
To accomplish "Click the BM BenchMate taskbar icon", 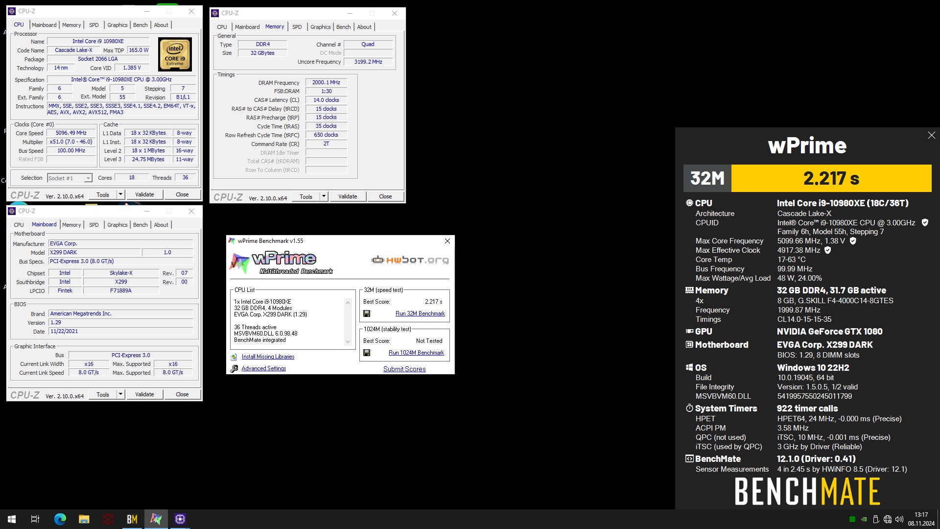I will (132, 519).
